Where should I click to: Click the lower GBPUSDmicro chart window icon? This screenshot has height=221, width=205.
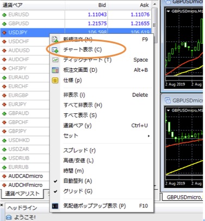(167, 100)
